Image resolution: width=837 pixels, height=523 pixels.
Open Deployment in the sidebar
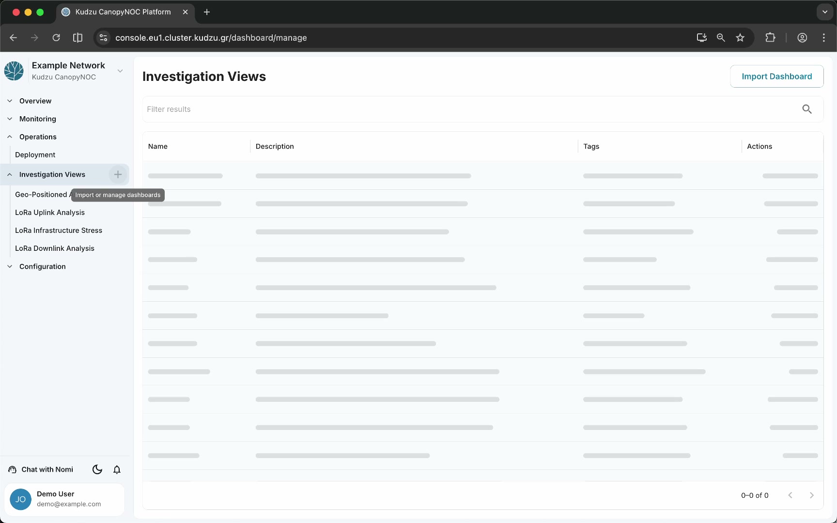click(x=35, y=154)
